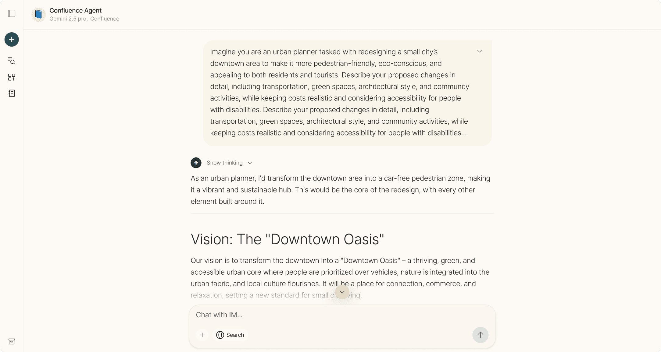Open the apps grid icon
The width and height of the screenshot is (661, 352).
(x=12, y=77)
